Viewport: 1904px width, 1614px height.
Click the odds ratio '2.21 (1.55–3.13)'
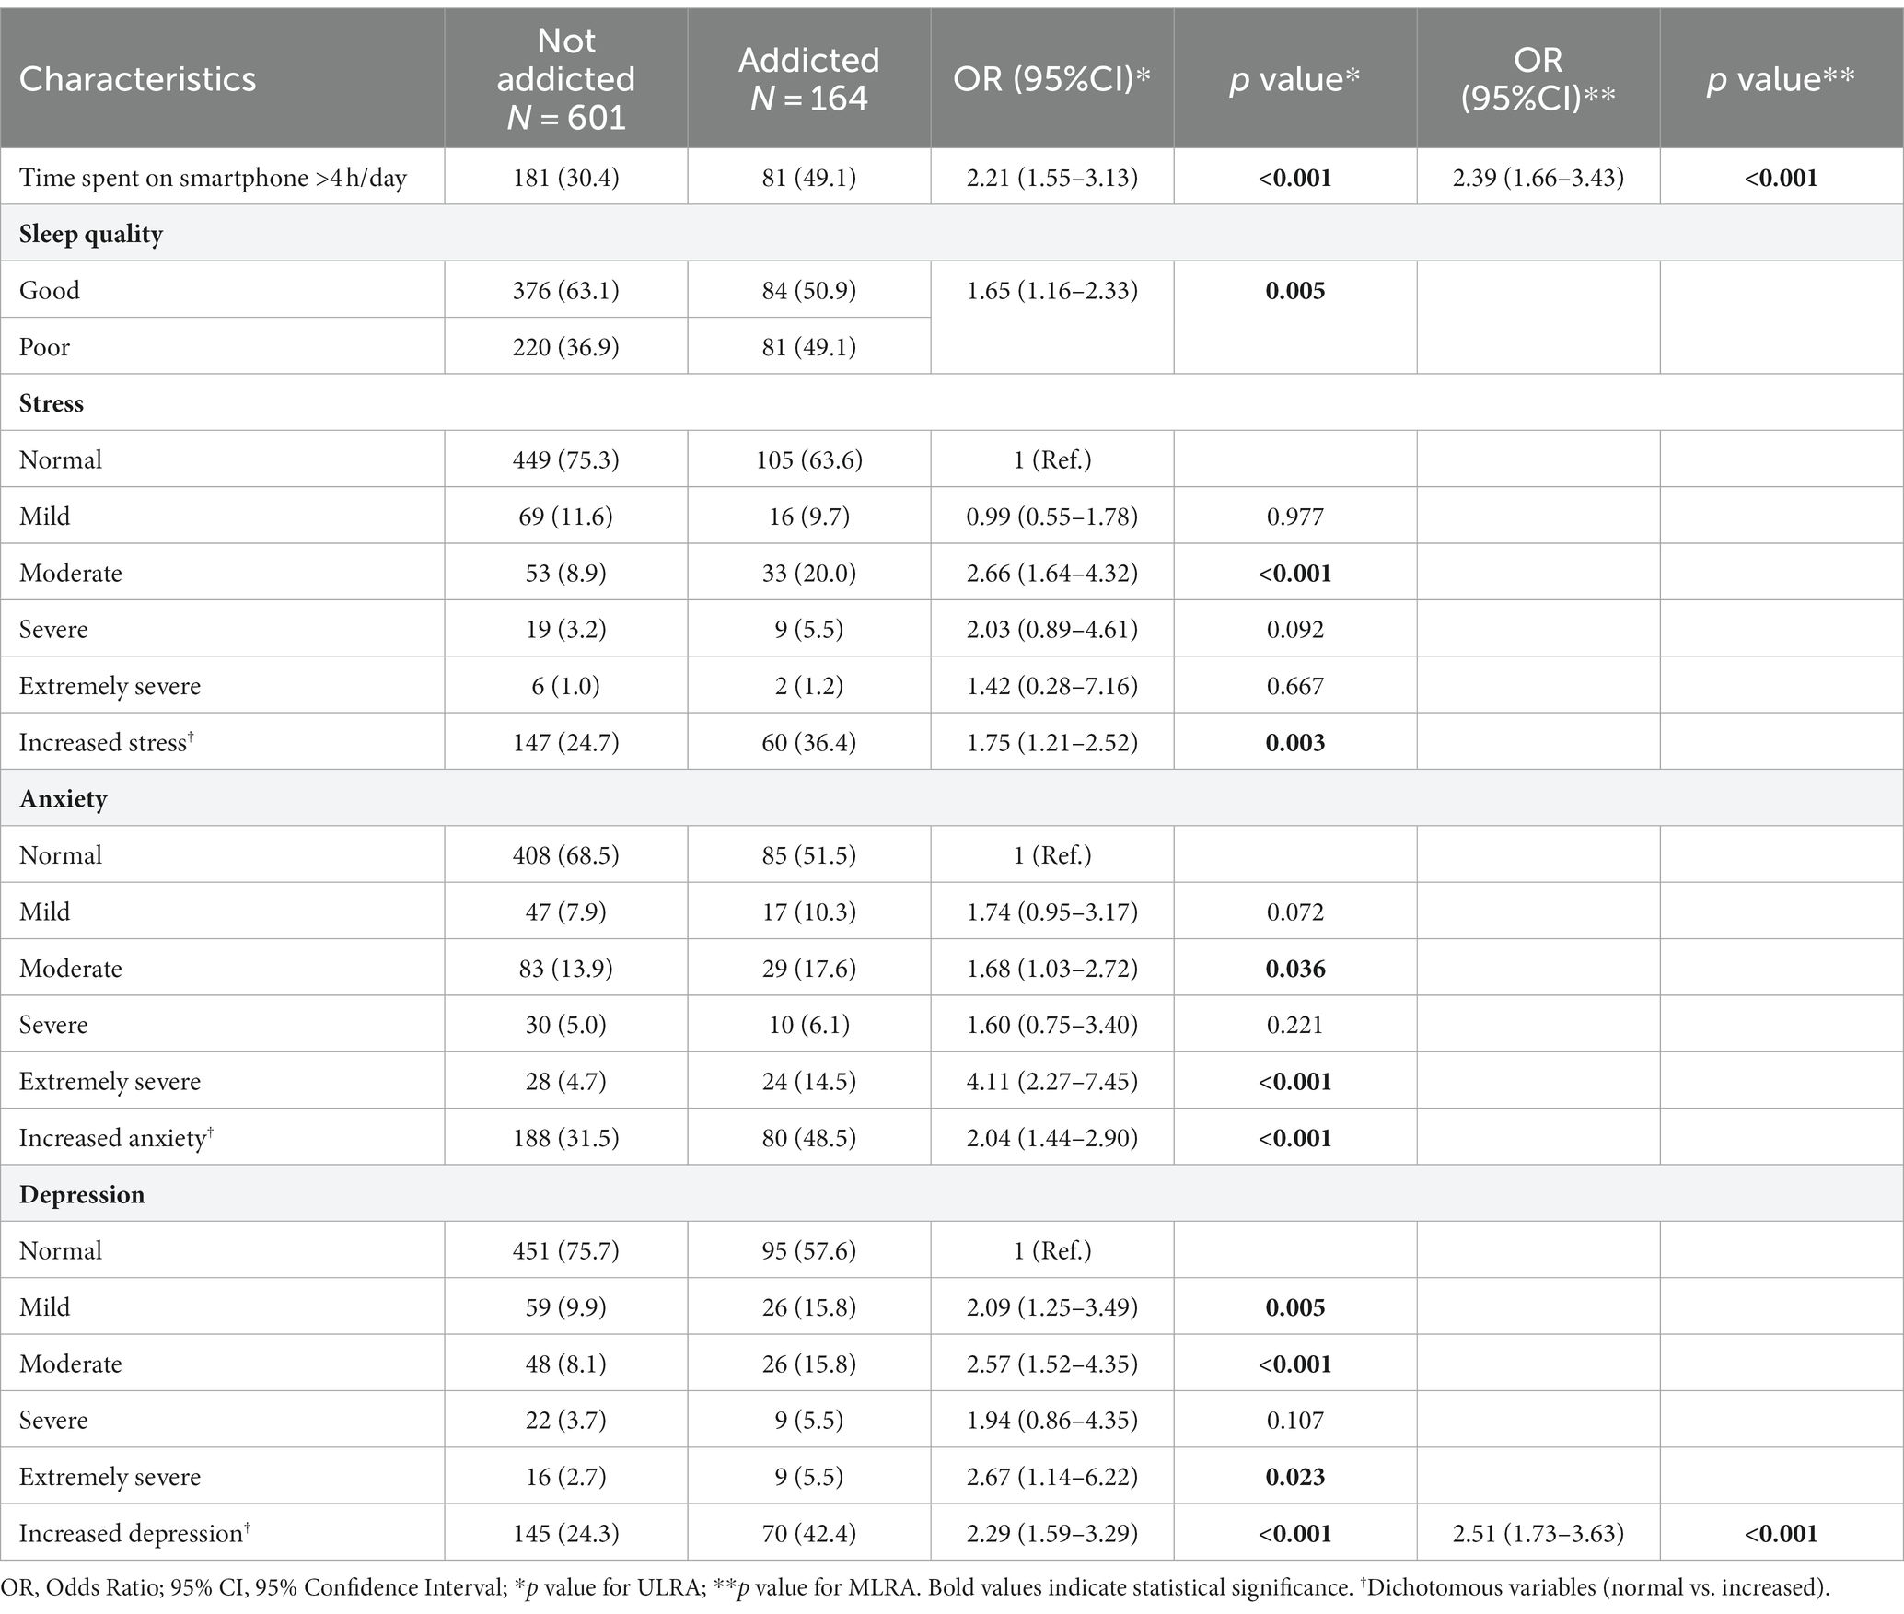pyautogui.click(x=1051, y=178)
